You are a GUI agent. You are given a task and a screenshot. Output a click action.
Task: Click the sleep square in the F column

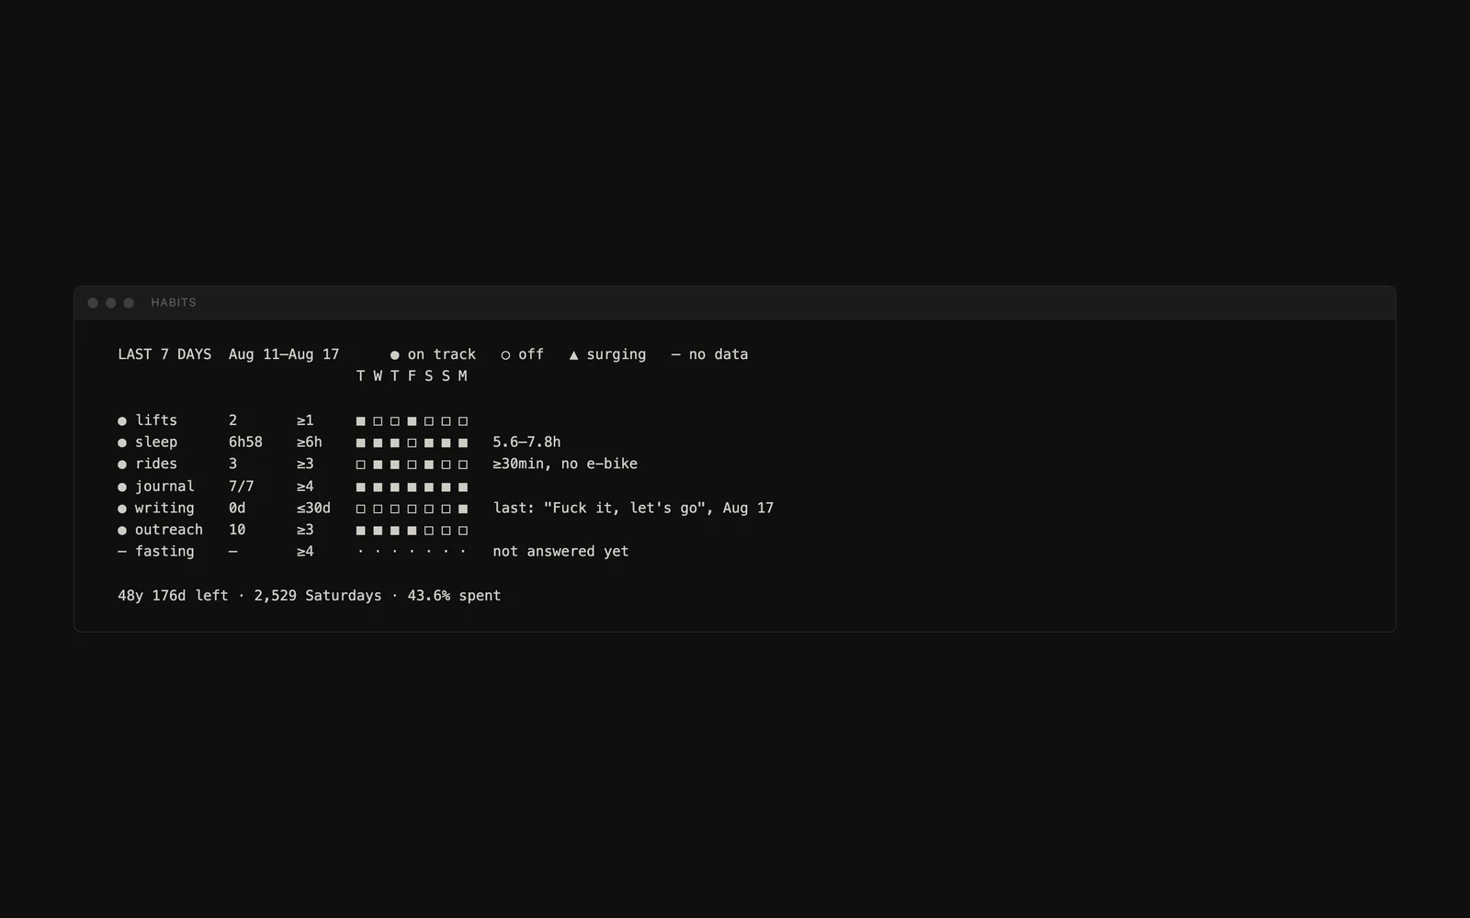pyautogui.click(x=412, y=443)
